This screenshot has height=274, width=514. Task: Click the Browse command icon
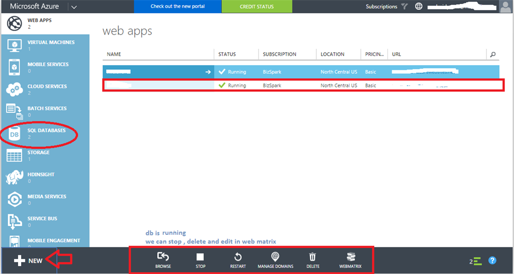(163, 256)
